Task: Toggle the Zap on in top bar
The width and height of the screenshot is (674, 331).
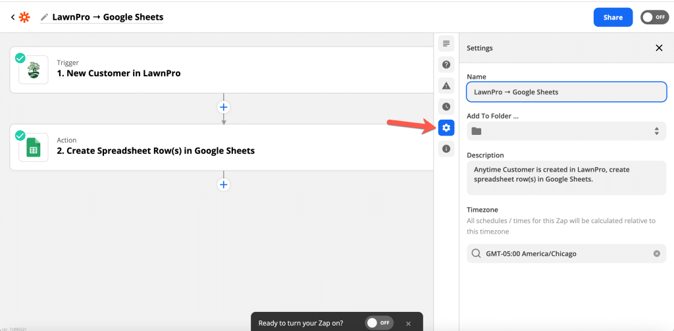Action: (655, 17)
